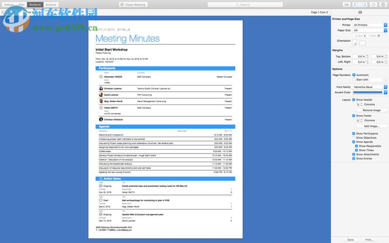
Task: Switch to the Plan tab
Action: coord(21,5)
